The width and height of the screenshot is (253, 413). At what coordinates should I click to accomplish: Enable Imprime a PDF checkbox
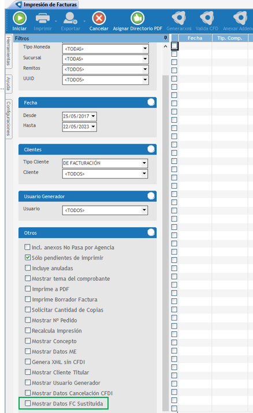tap(27, 288)
